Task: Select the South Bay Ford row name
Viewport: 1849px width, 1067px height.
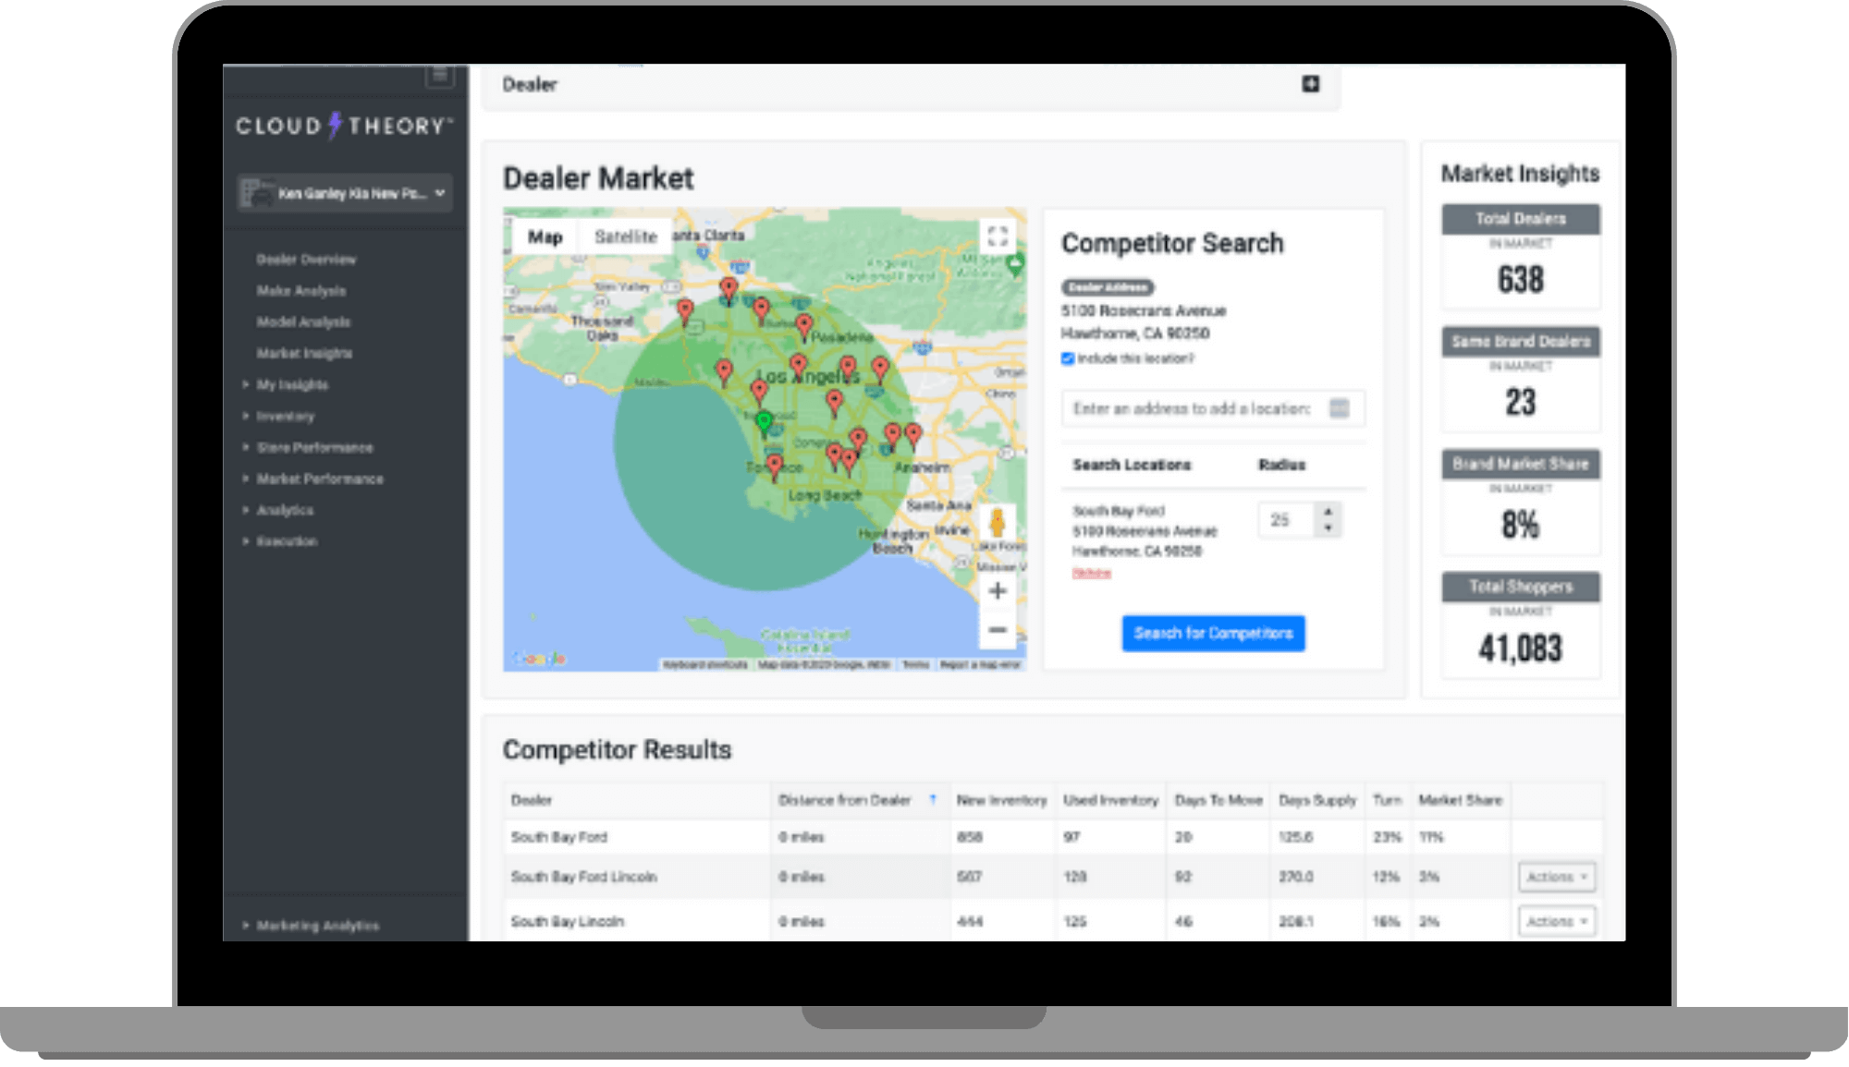Action: (559, 837)
